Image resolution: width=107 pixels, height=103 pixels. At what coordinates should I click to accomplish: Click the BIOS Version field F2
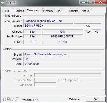coord(62,59)
